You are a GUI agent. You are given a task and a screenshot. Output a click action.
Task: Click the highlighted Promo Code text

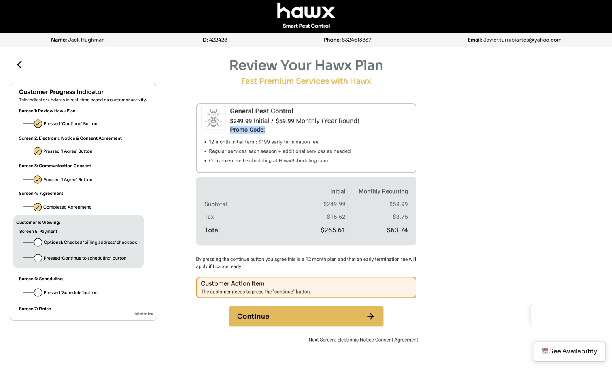coord(248,130)
